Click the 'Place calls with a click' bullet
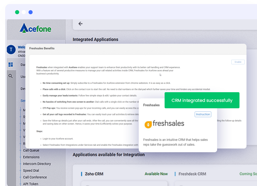The image size is (257, 186). (x=127, y=89)
